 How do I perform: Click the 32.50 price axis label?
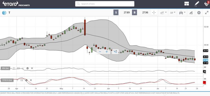206,27
